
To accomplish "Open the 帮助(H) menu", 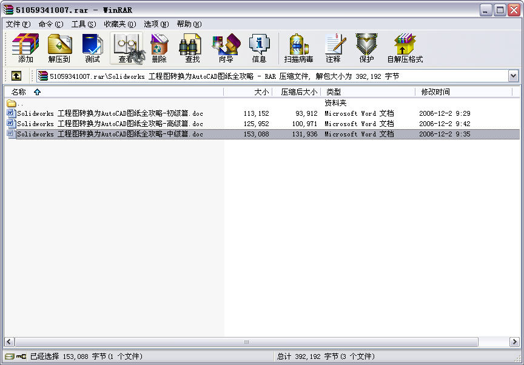I will point(189,24).
